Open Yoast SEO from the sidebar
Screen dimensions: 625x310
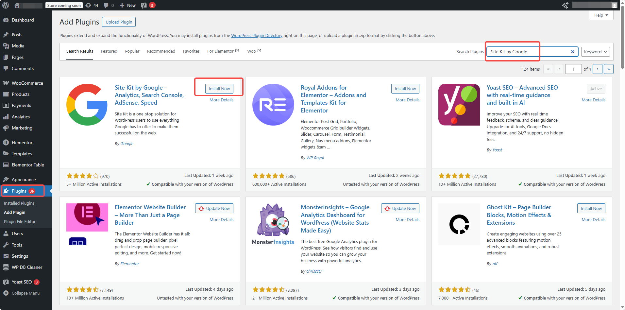point(22,282)
